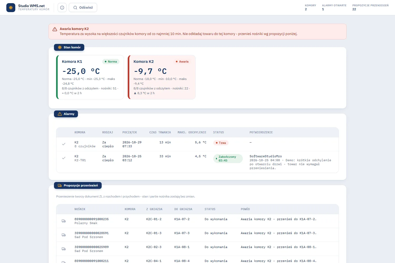Click the POCZĄTEK column header
Screen dimensions: 395x263
[x=130, y=133]
